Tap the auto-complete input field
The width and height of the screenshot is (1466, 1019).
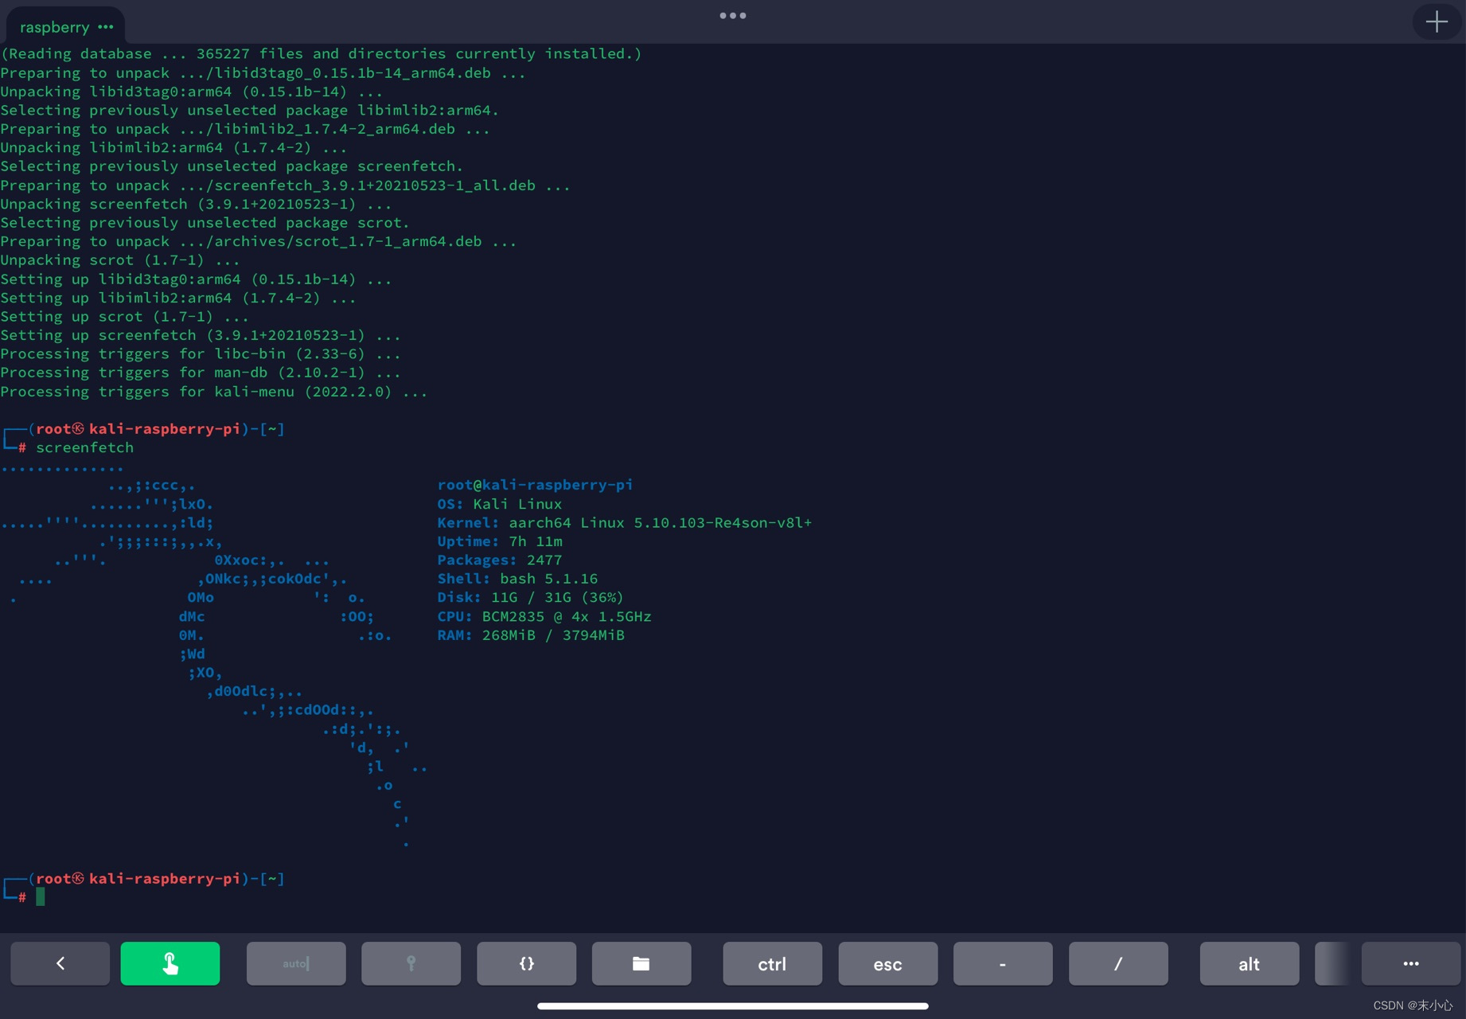pyautogui.click(x=295, y=963)
